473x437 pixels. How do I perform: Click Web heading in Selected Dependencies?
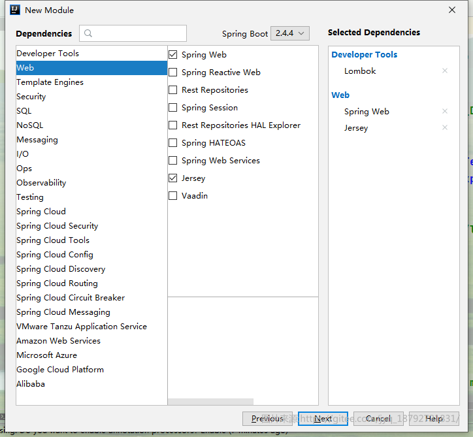point(340,95)
